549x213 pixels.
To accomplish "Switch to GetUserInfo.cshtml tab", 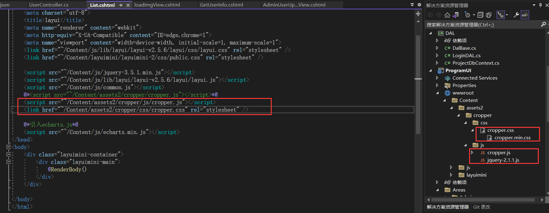I will click(x=221, y=5).
